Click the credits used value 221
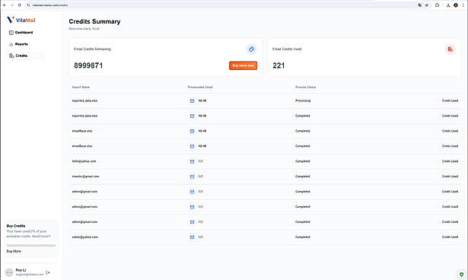Viewport: 468px width, 280px height. [279, 65]
